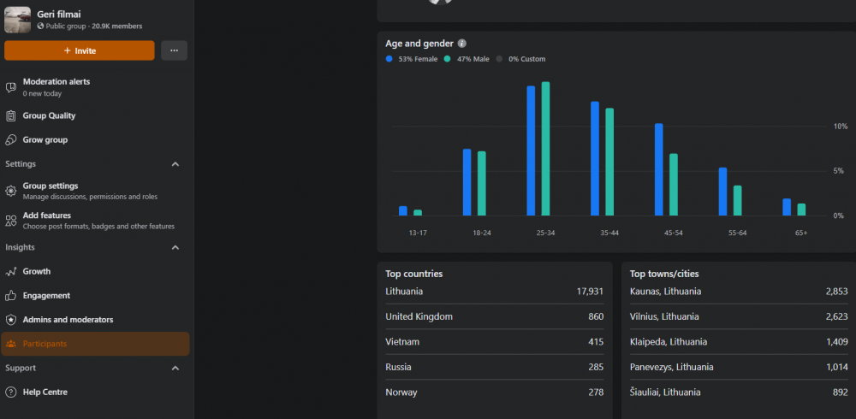Click the Add features icon
The height and width of the screenshot is (419, 856).
tap(11, 221)
